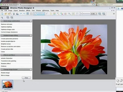The image size is (123, 92).
Task: Click the sun-shaped brightness icon
Action: (x=51, y=14)
